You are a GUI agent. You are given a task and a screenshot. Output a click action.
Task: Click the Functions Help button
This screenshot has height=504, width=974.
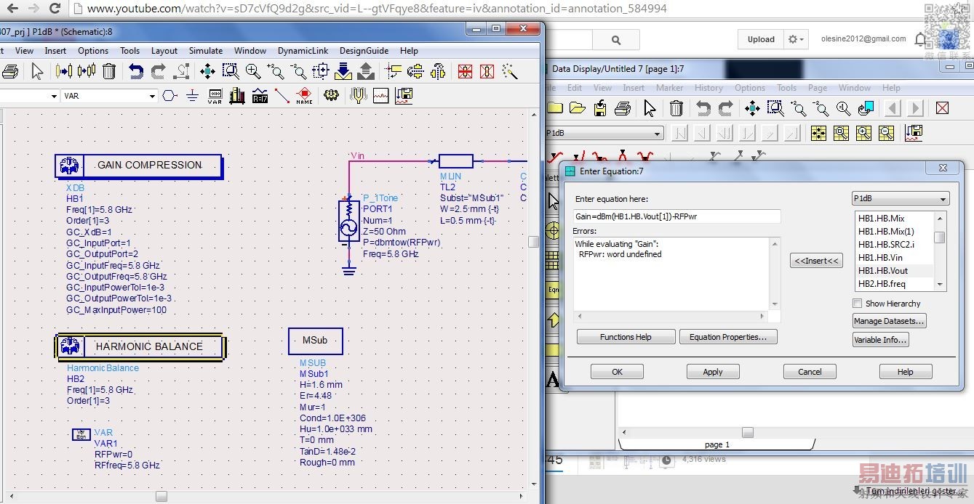coord(626,337)
